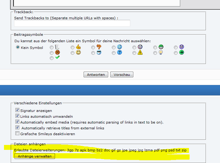Viewport: 220px width, 163px height.
Task: Focus the Send Trackbacks URL input field
Action: click(72, 23)
